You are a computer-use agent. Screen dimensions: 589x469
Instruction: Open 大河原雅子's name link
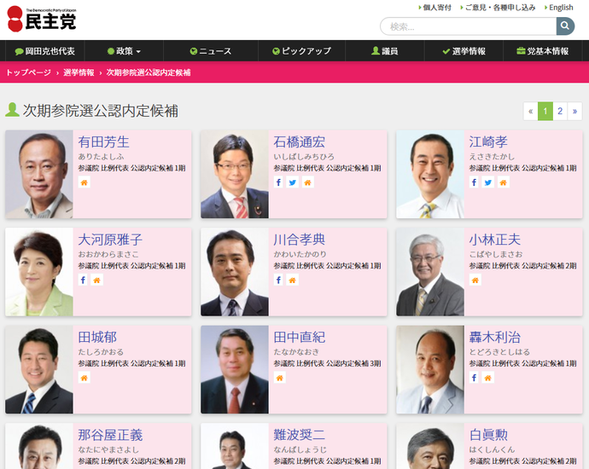[x=110, y=240]
